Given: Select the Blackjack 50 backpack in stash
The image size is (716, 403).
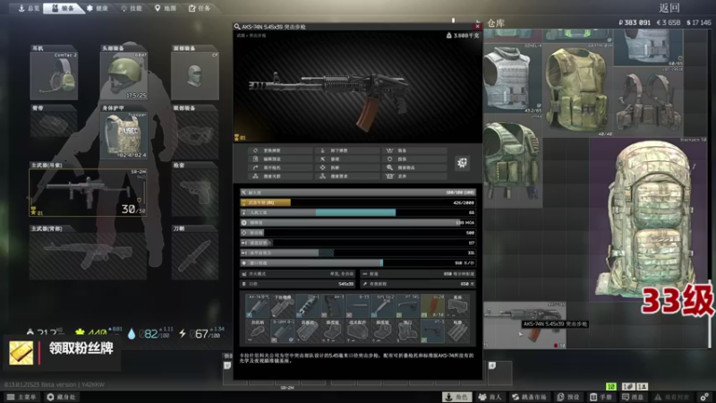Looking at the screenshot, I should (648, 219).
